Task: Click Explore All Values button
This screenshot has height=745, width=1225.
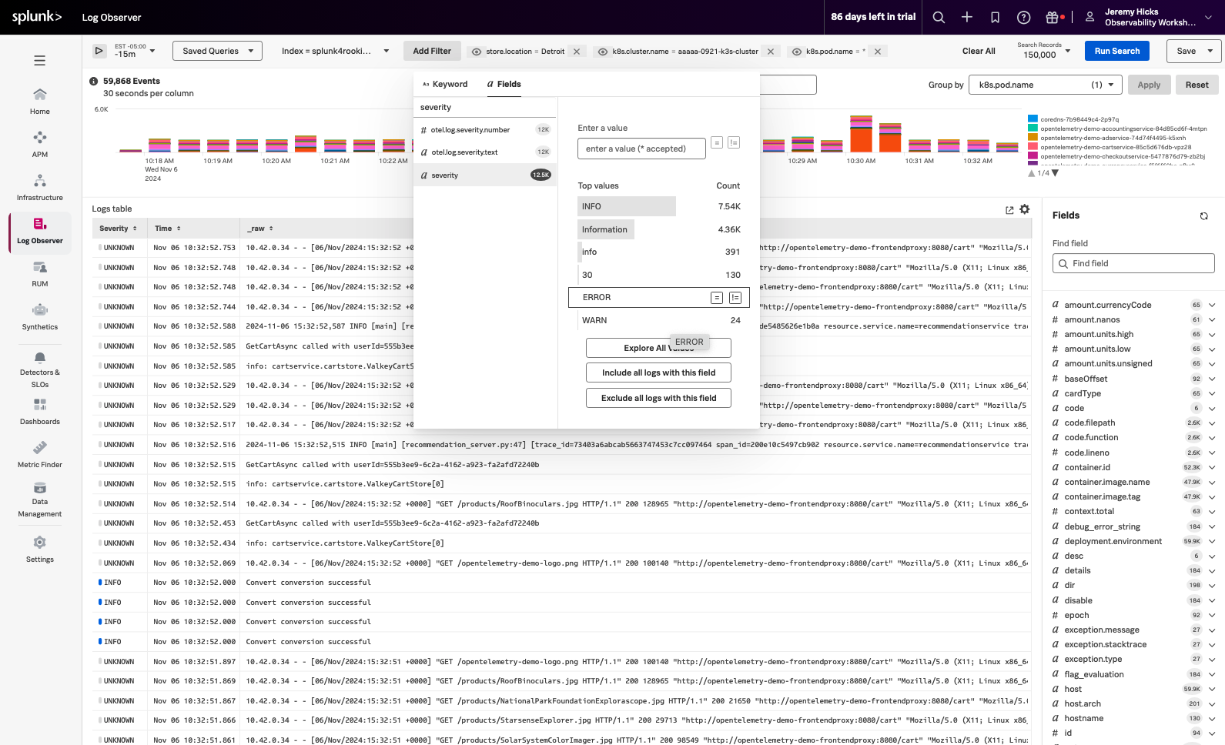Action: tap(658, 348)
